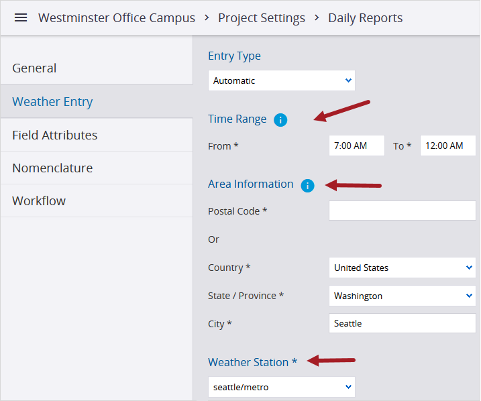Open the State / Province dropdown
This screenshot has height=401, width=481.
point(402,296)
